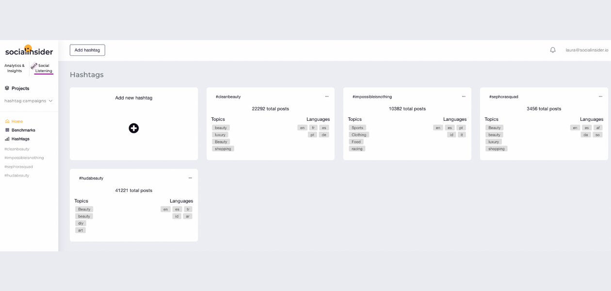The width and height of the screenshot is (611, 291).
Task: Click the Sports topic tag in #impossibleisnothing
Action: pos(357,128)
